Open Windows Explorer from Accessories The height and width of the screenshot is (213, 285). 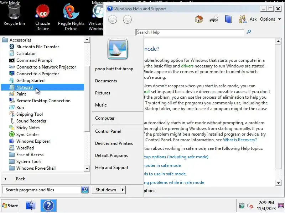(42, 141)
